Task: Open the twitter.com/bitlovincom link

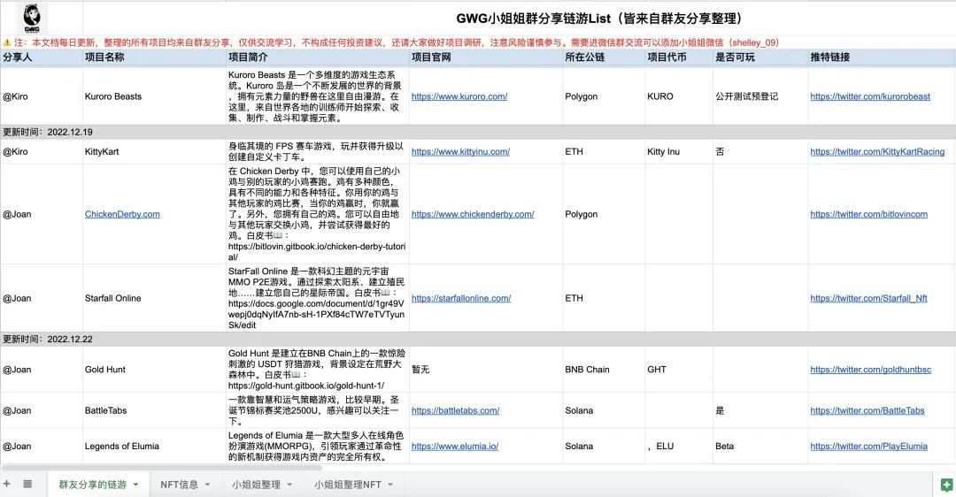Action: tap(869, 214)
